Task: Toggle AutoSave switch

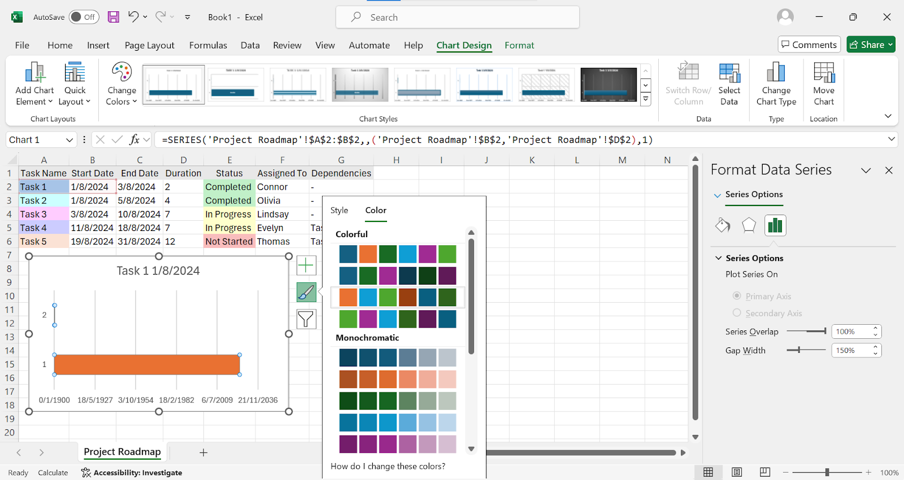Action: [84, 17]
